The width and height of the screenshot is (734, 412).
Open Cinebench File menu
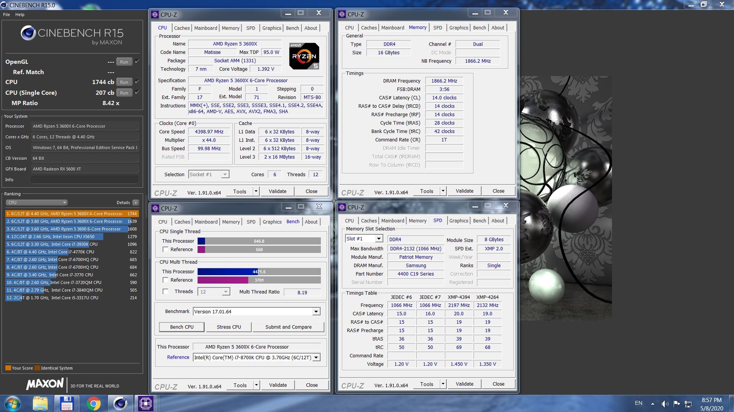point(7,15)
